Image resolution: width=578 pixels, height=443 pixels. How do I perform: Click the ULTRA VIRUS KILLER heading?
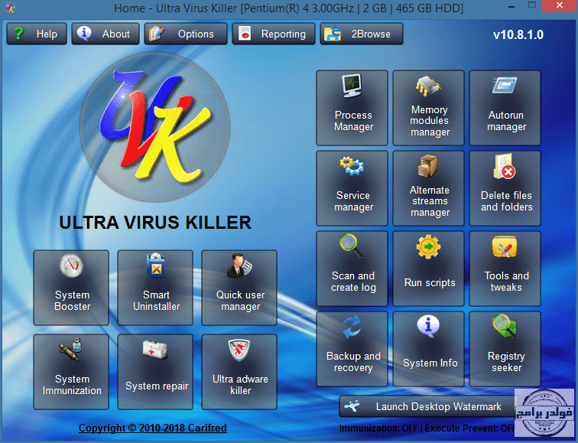coord(155,223)
